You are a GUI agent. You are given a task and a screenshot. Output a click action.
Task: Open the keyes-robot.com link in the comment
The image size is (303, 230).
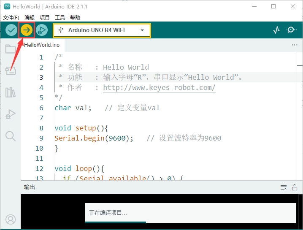(x=159, y=87)
